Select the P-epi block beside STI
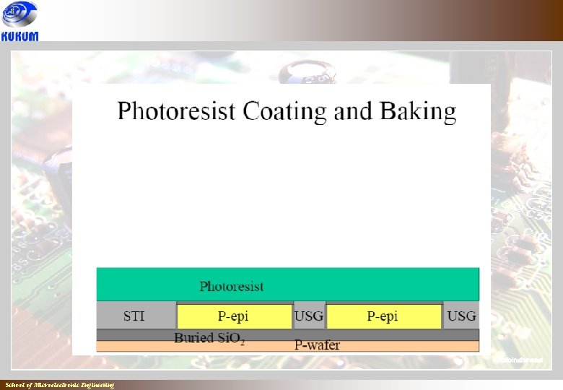Screen dimensions: 563x390 (x=235, y=316)
